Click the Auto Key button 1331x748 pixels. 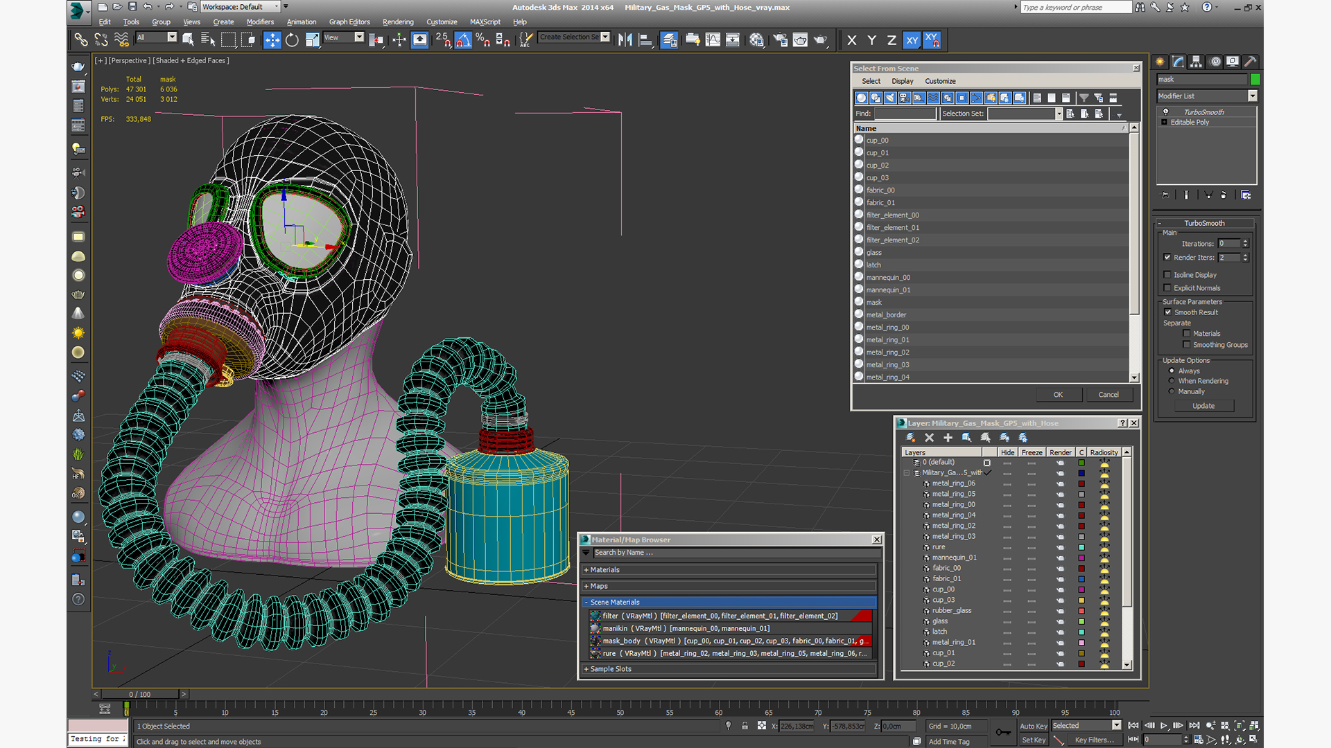[x=1033, y=726]
